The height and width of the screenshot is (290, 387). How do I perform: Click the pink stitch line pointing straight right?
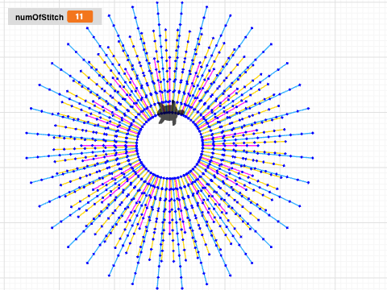pyautogui.click(x=231, y=145)
